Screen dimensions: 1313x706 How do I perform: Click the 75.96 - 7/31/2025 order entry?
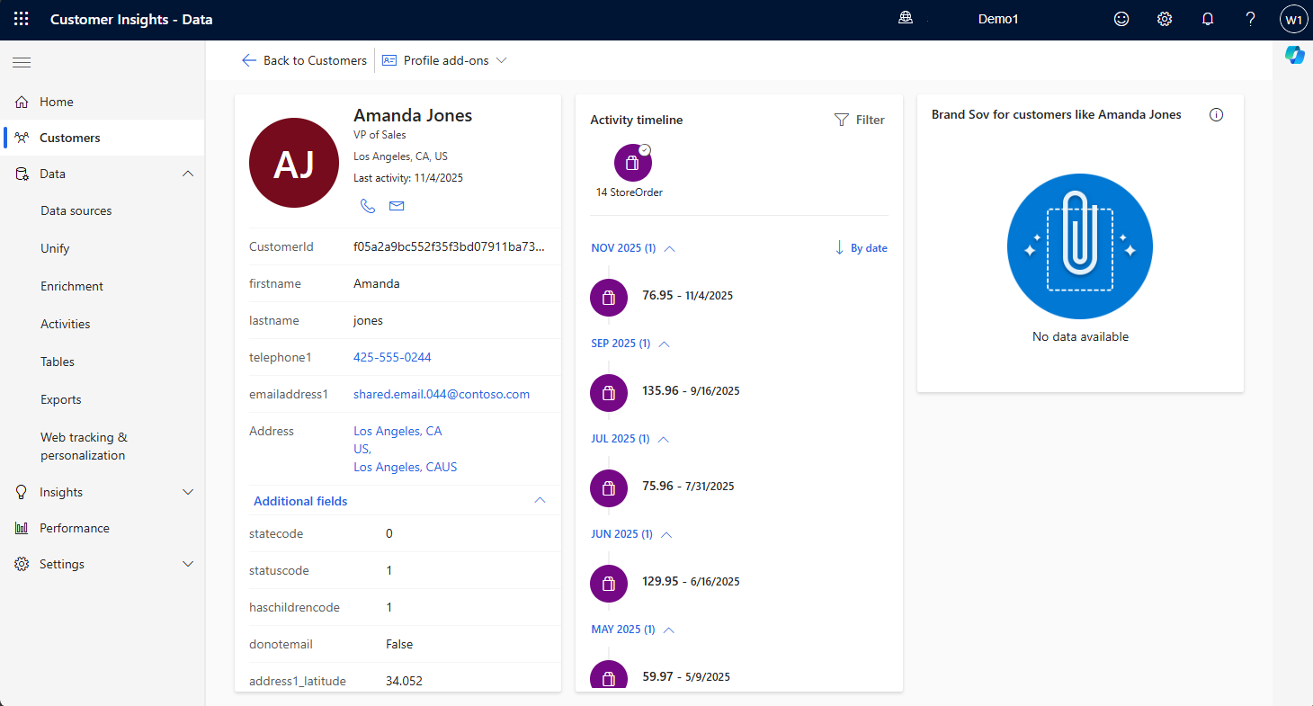pyautogui.click(x=689, y=487)
